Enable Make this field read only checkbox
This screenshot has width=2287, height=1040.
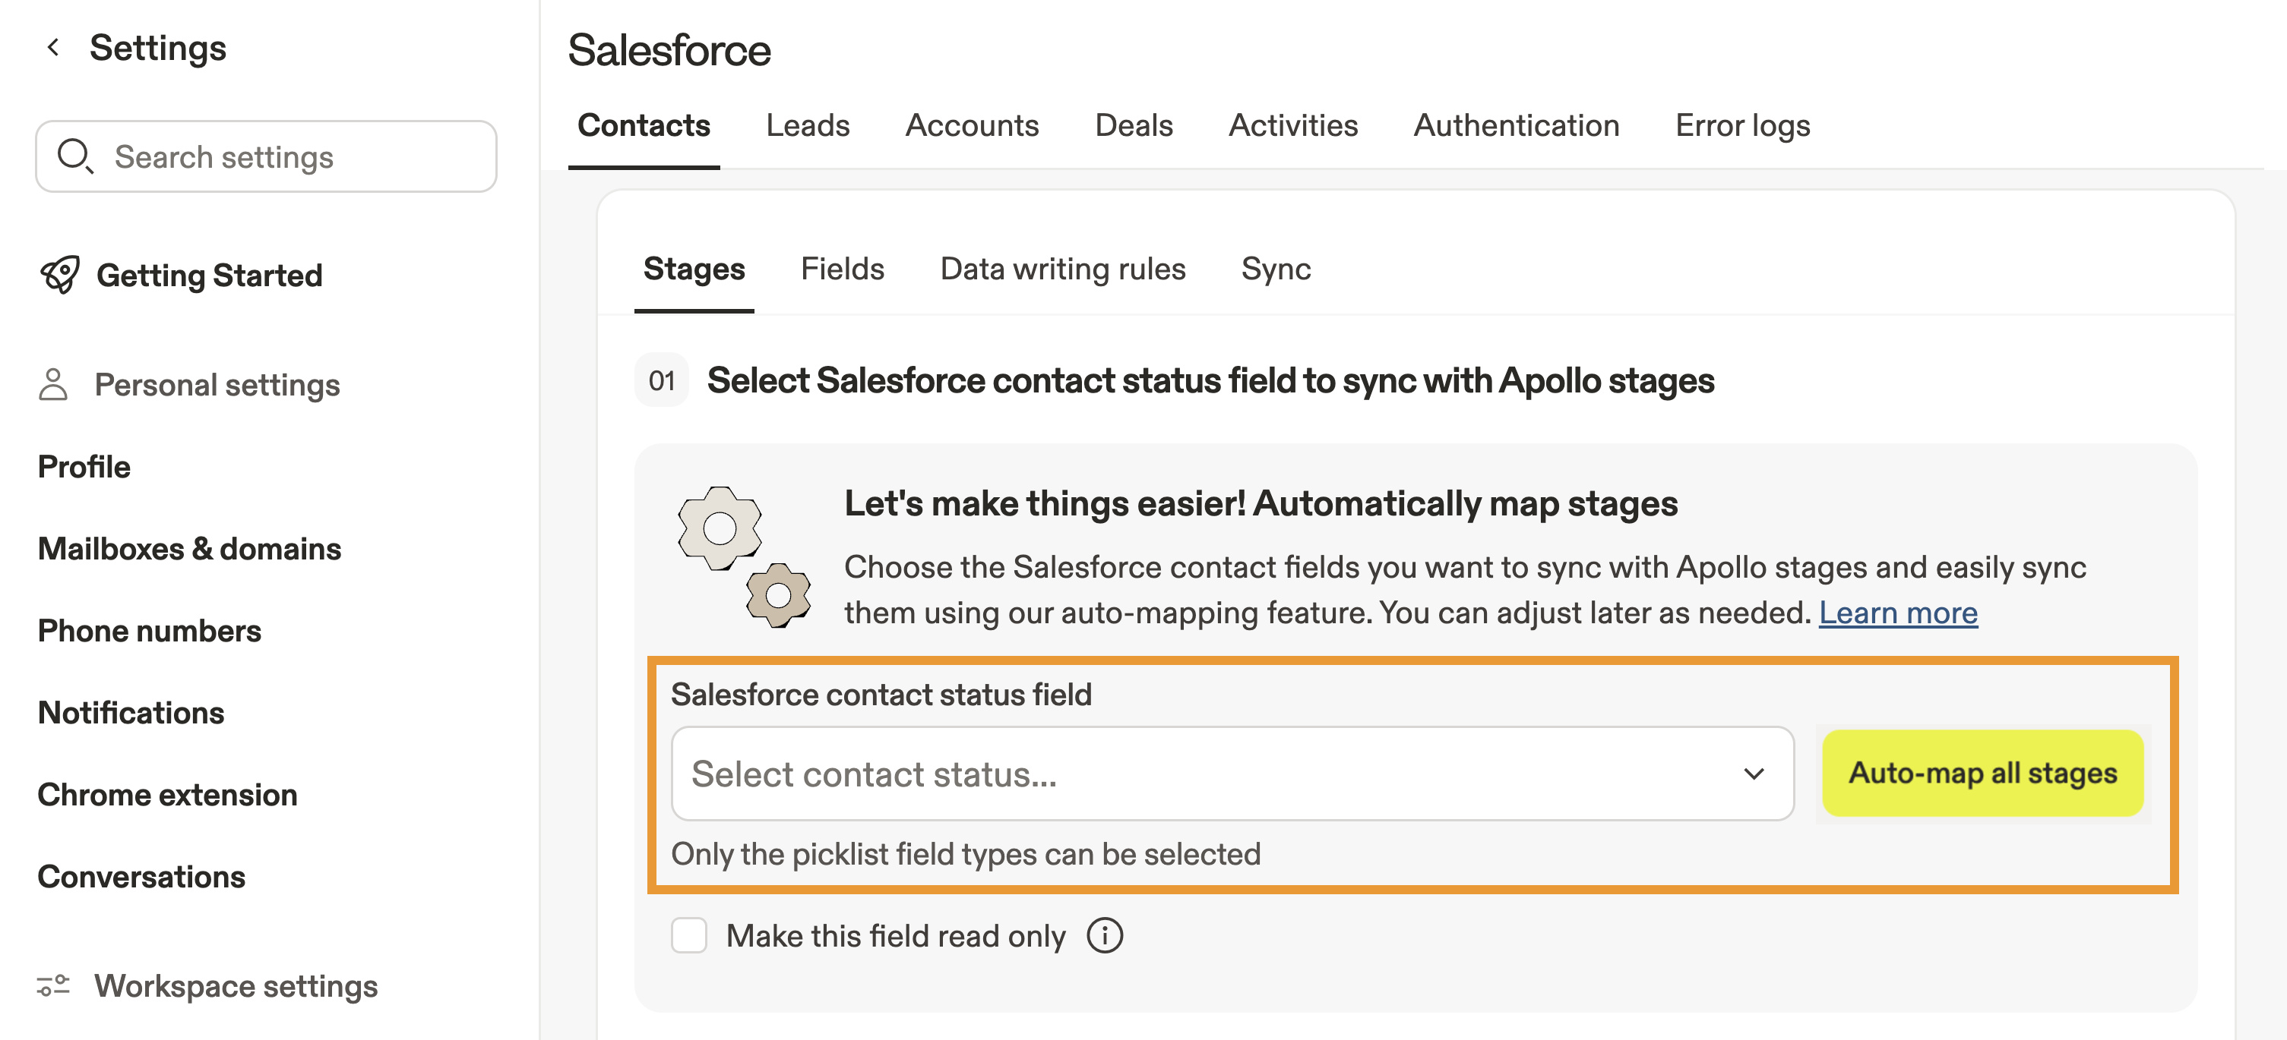tap(689, 936)
